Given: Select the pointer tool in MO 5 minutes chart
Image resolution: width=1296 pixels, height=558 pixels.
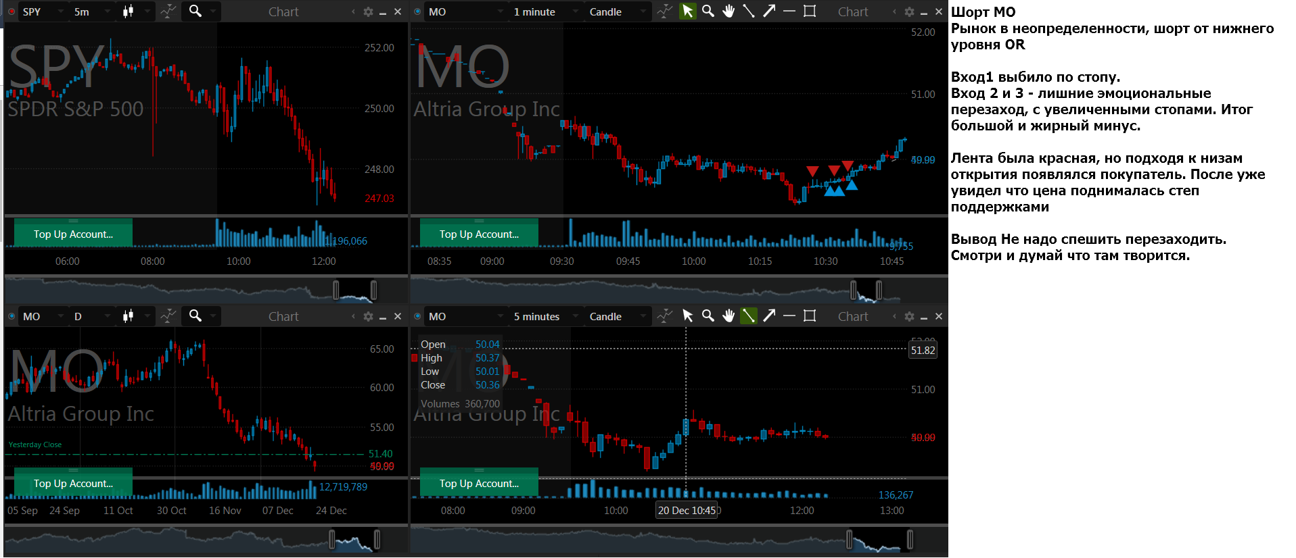Looking at the screenshot, I should tap(688, 315).
